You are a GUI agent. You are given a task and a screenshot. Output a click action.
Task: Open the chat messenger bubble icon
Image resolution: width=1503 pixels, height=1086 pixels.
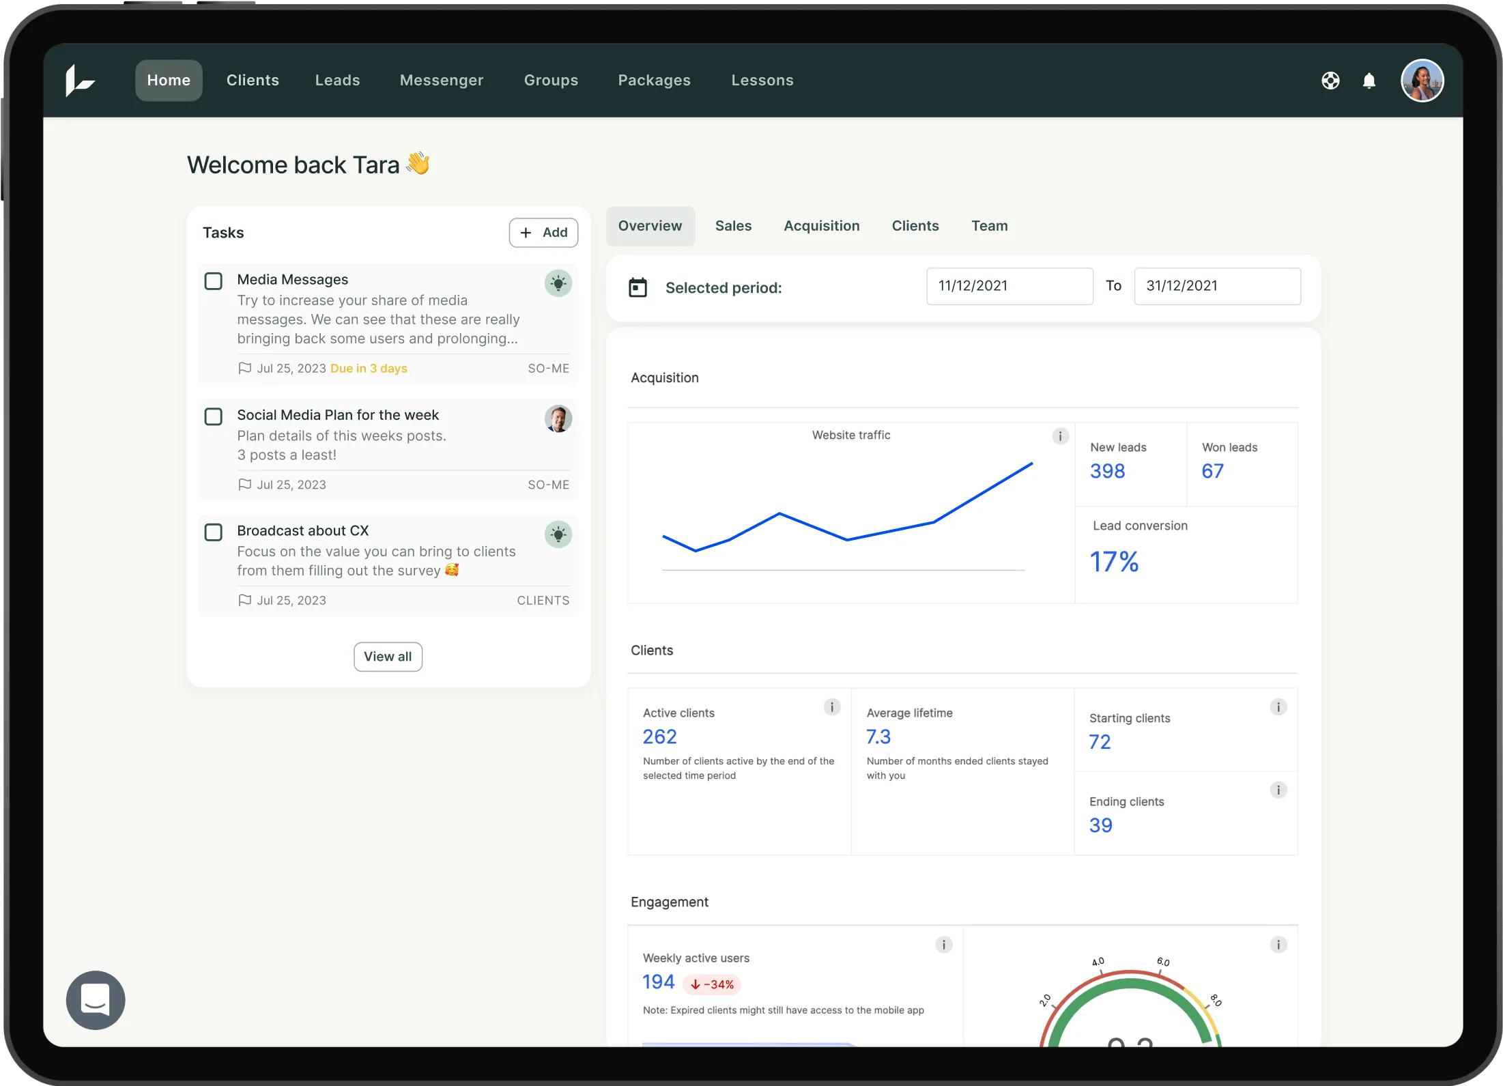click(x=96, y=1000)
